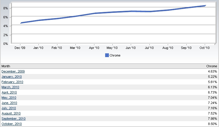Click the Chrome column header
219x127 pixels.
click(x=212, y=66)
